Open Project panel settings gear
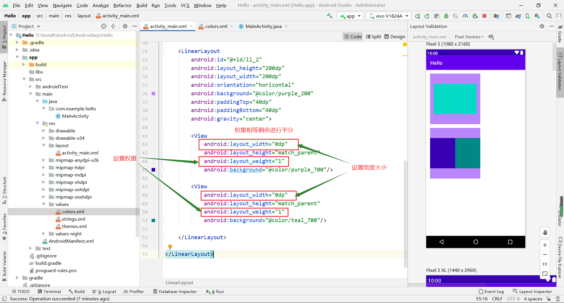 tap(125, 26)
